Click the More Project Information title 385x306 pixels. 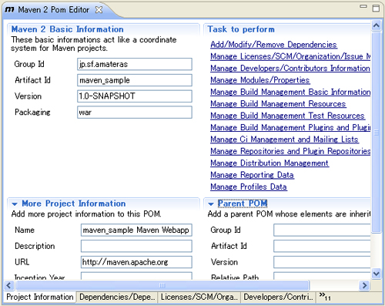coord(74,203)
